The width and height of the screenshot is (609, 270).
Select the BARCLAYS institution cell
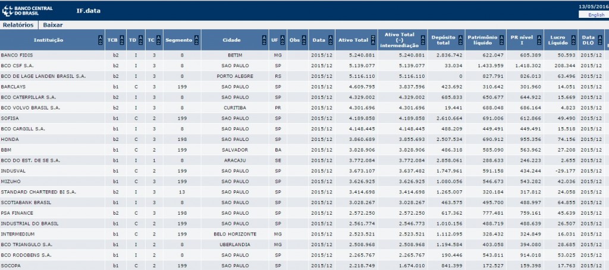(13, 86)
